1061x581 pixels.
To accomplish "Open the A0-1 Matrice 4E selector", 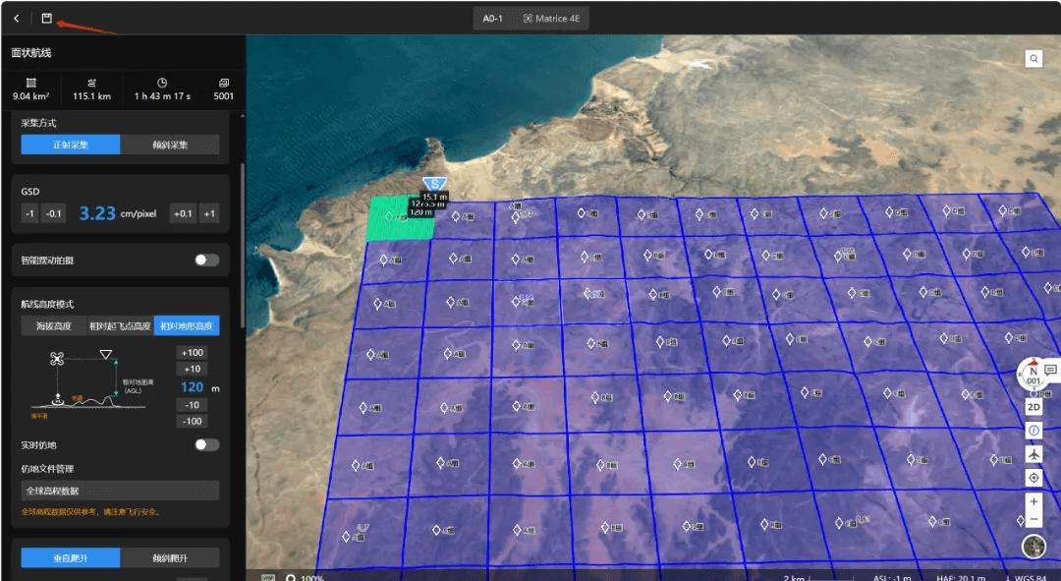I will click(x=531, y=19).
